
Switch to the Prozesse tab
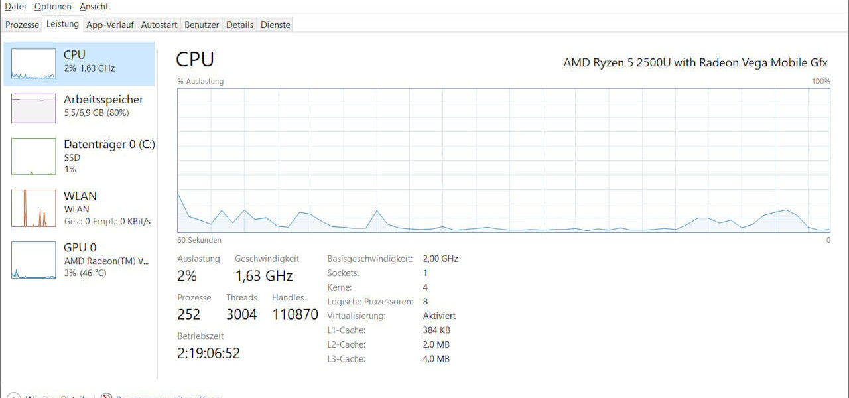pos(22,25)
